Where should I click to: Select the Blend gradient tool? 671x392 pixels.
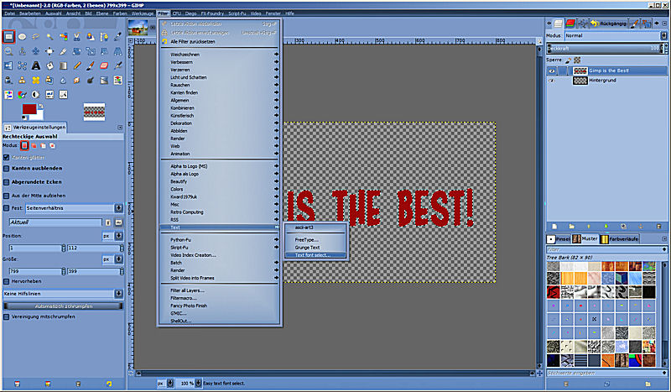point(64,65)
